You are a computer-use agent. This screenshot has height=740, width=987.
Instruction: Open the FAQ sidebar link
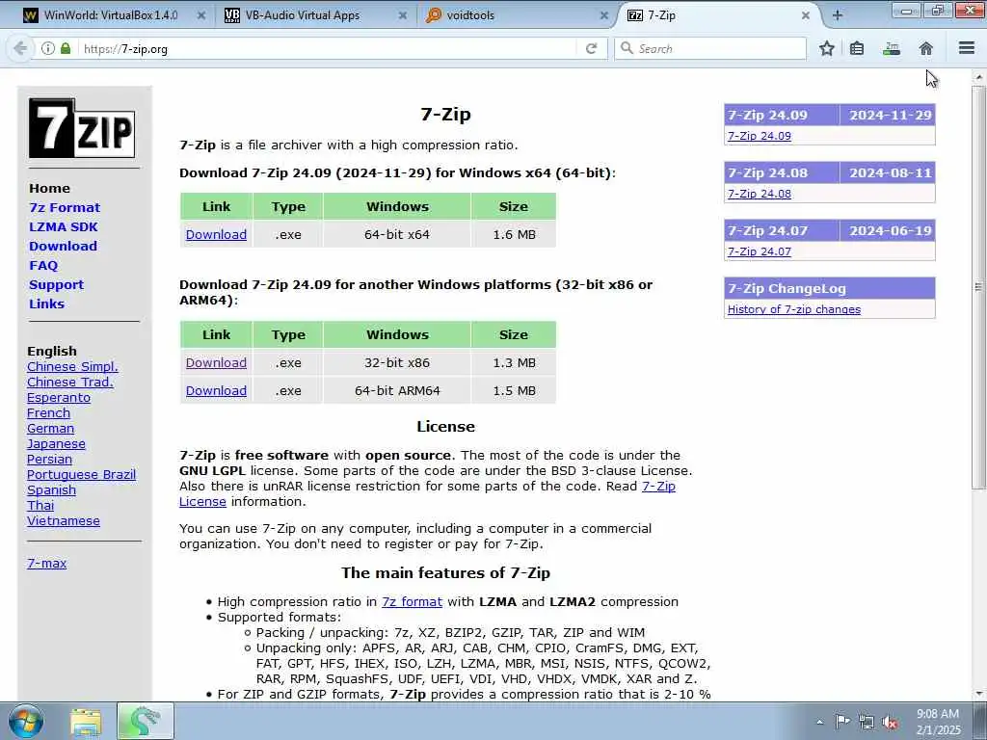click(43, 266)
